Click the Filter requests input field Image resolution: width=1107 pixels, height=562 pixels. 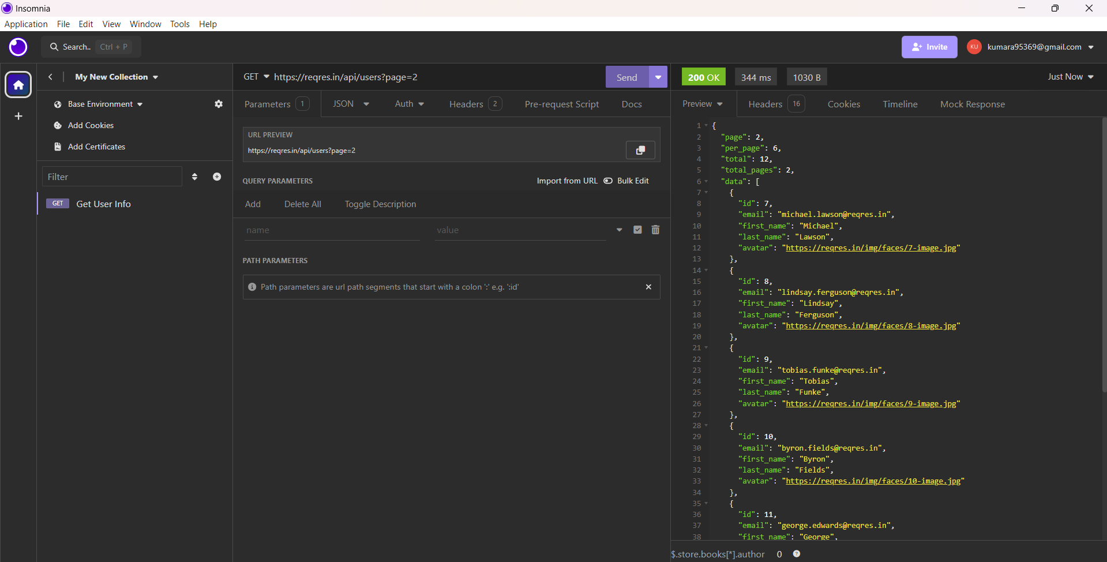tap(112, 177)
